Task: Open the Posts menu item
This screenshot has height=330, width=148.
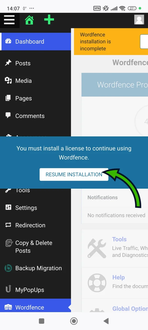Action: (x=36, y=63)
